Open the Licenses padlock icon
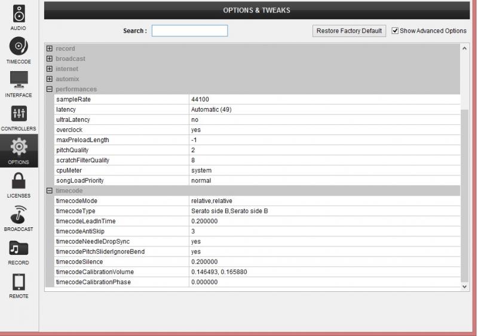478x336 pixels. tap(19, 180)
